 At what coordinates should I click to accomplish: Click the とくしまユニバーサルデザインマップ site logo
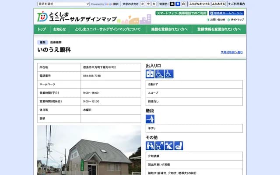pyautogui.click(x=77, y=17)
